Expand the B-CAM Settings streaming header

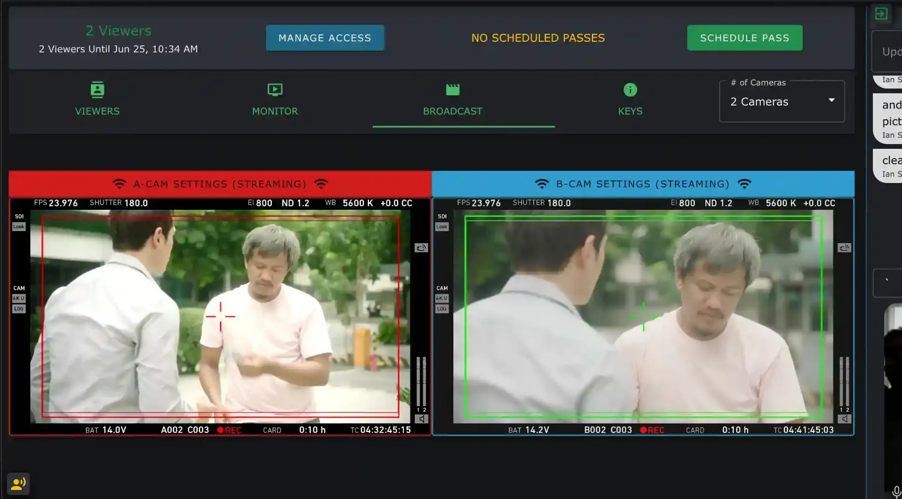coord(643,184)
